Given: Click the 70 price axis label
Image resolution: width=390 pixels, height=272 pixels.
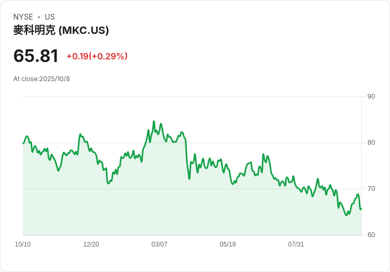Looking at the screenshot, I should coord(371,189).
